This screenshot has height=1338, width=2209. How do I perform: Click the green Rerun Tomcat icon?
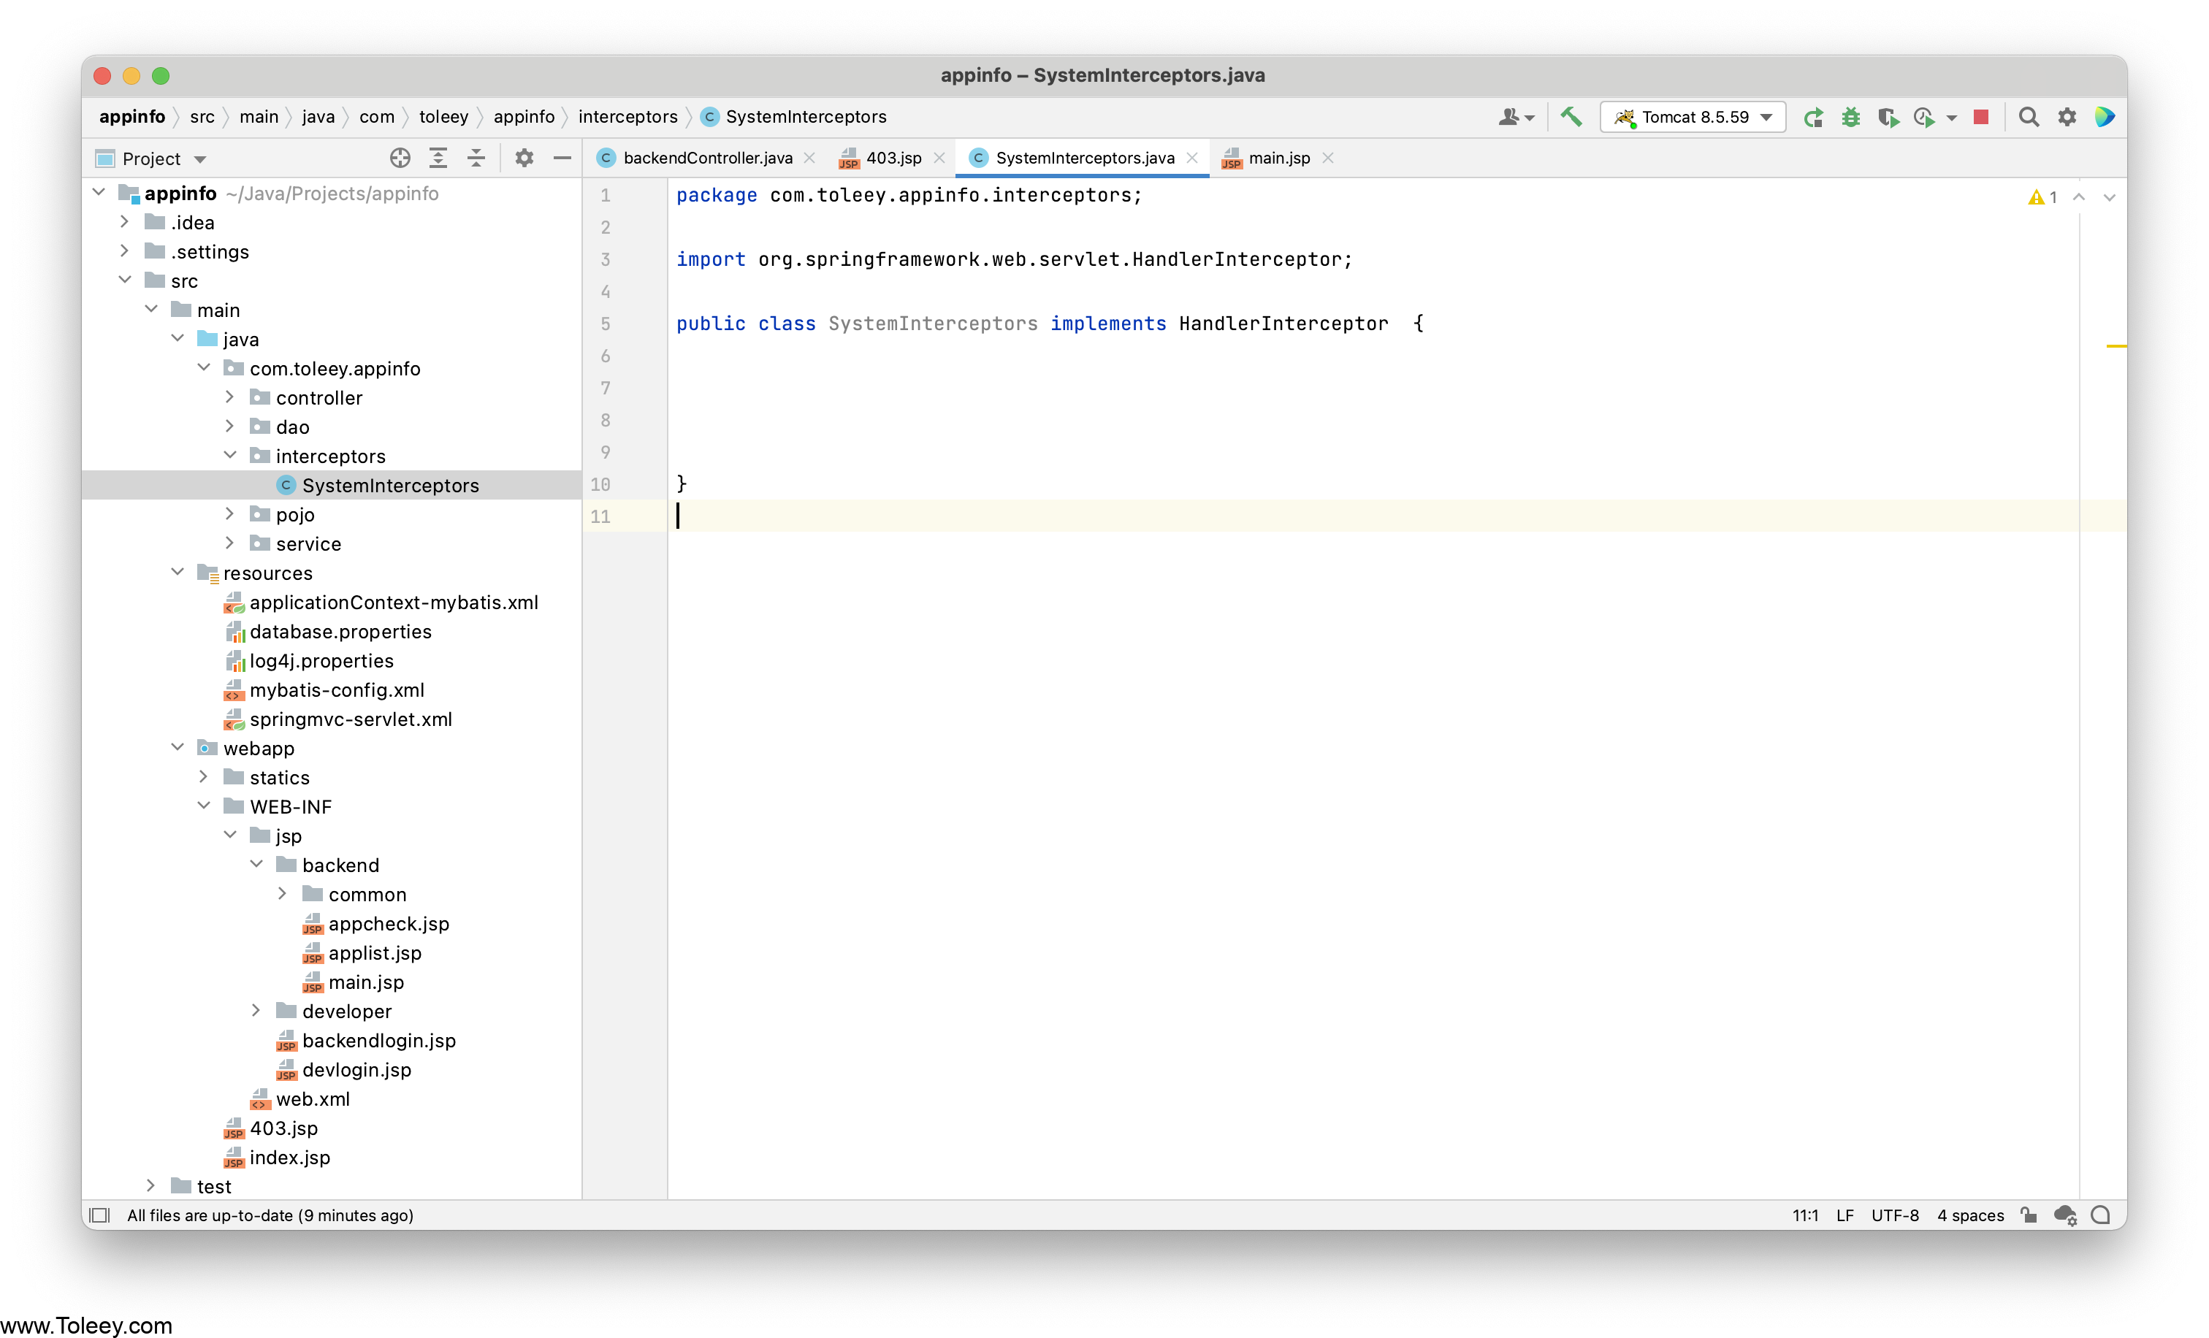pyautogui.click(x=1813, y=118)
